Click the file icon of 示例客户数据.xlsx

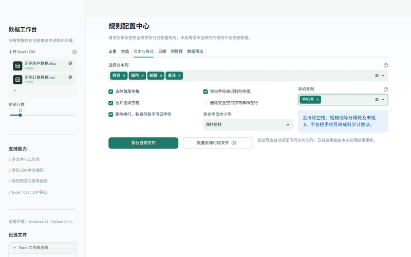pyautogui.click(x=17, y=66)
